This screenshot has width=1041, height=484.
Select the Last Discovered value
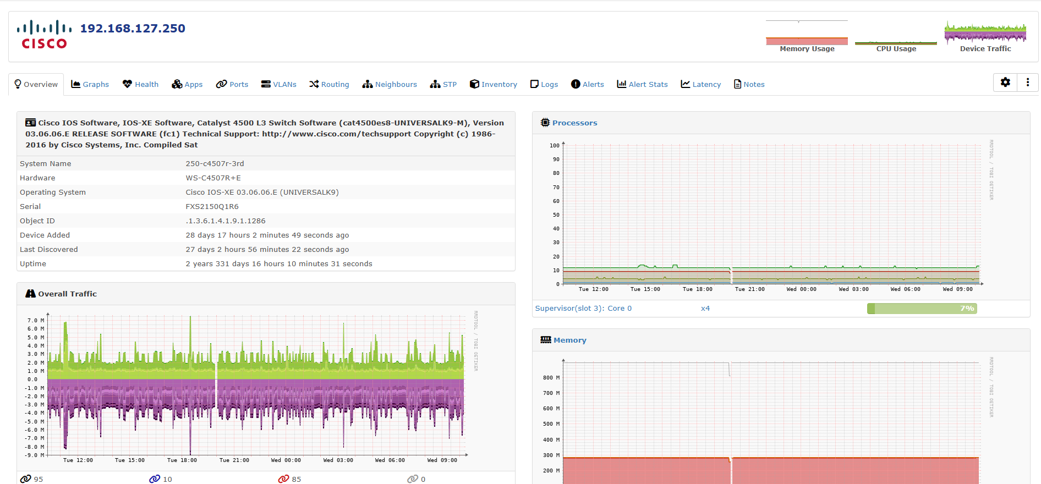tap(267, 249)
